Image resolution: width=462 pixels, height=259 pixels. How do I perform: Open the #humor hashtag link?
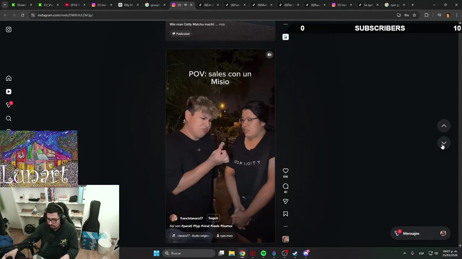pyautogui.click(x=226, y=226)
